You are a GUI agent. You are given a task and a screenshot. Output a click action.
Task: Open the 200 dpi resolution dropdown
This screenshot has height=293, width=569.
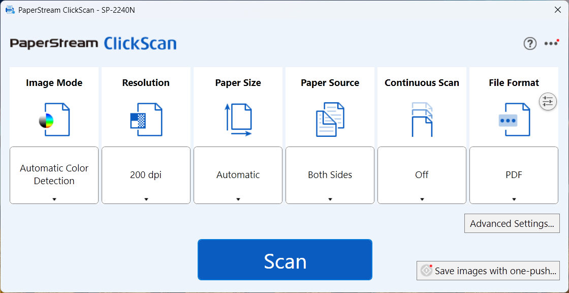click(x=146, y=175)
